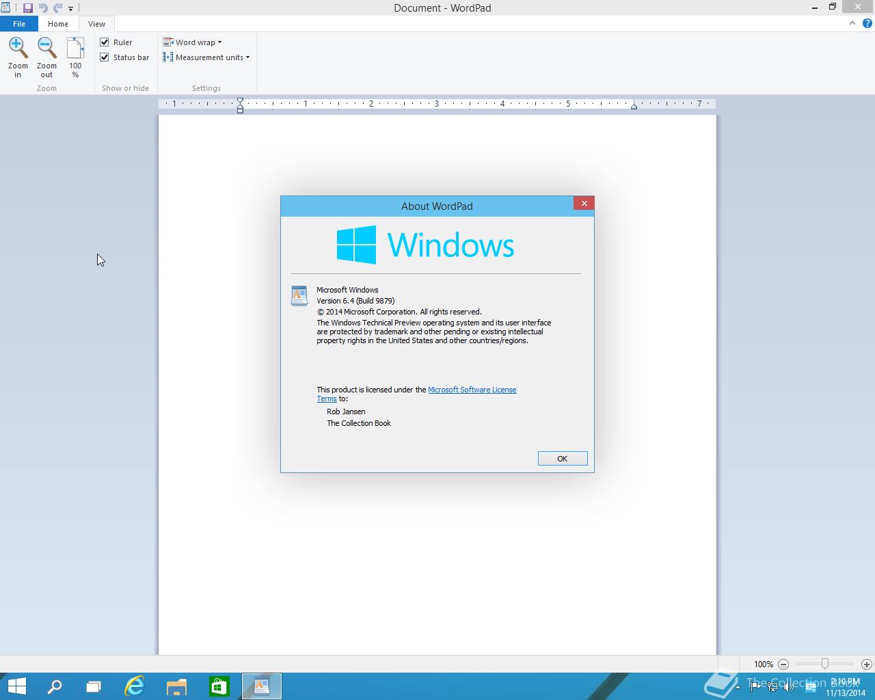The width and height of the screenshot is (875, 700).
Task: Redo using quick access toolbar arrow
Action: click(x=57, y=8)
